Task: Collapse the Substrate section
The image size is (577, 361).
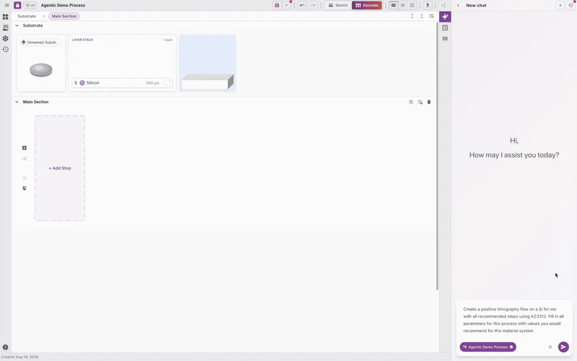Action: [17, 26]
